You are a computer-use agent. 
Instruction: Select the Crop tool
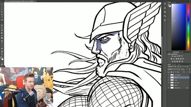click(2, 15)
